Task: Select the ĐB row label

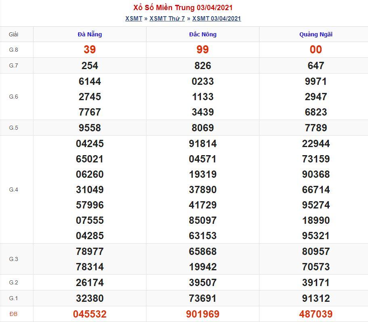Action: tap(13, 314)
